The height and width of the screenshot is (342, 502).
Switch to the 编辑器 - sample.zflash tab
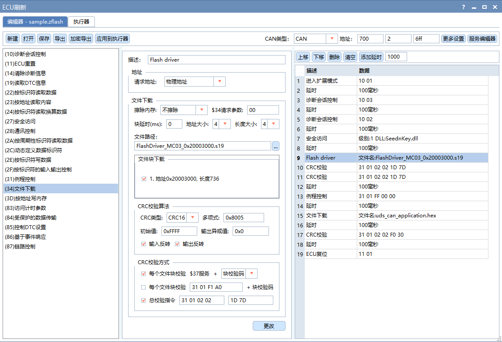(x=35, y=21)
